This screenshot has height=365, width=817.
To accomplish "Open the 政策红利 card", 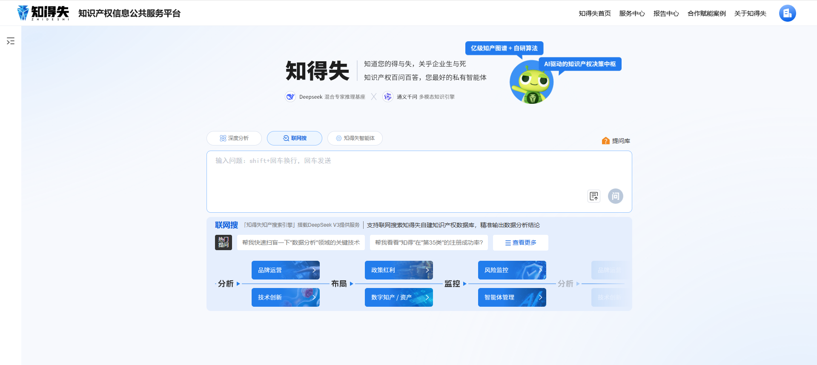I will coord(399,270).
